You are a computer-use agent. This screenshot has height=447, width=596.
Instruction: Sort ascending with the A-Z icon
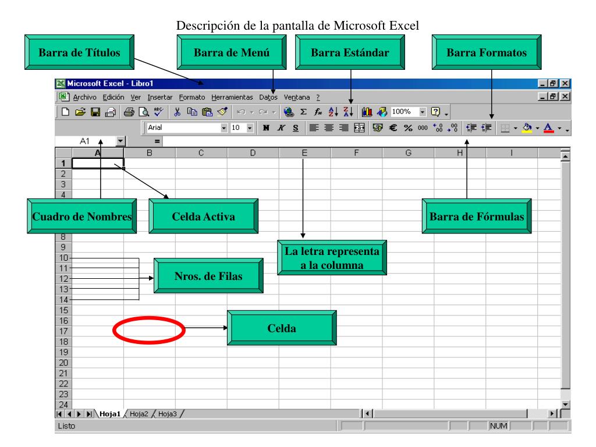coord(334,111)
